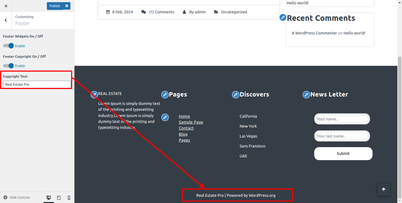Click the Submit button in News Letter
The height and width of the screenshot is (203, 402).
click(x=343, y=154)
